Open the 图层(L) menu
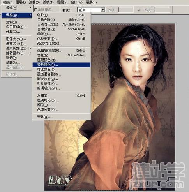Screen dimensions: 189x192 pyautogui.click(x=21, y=2)
